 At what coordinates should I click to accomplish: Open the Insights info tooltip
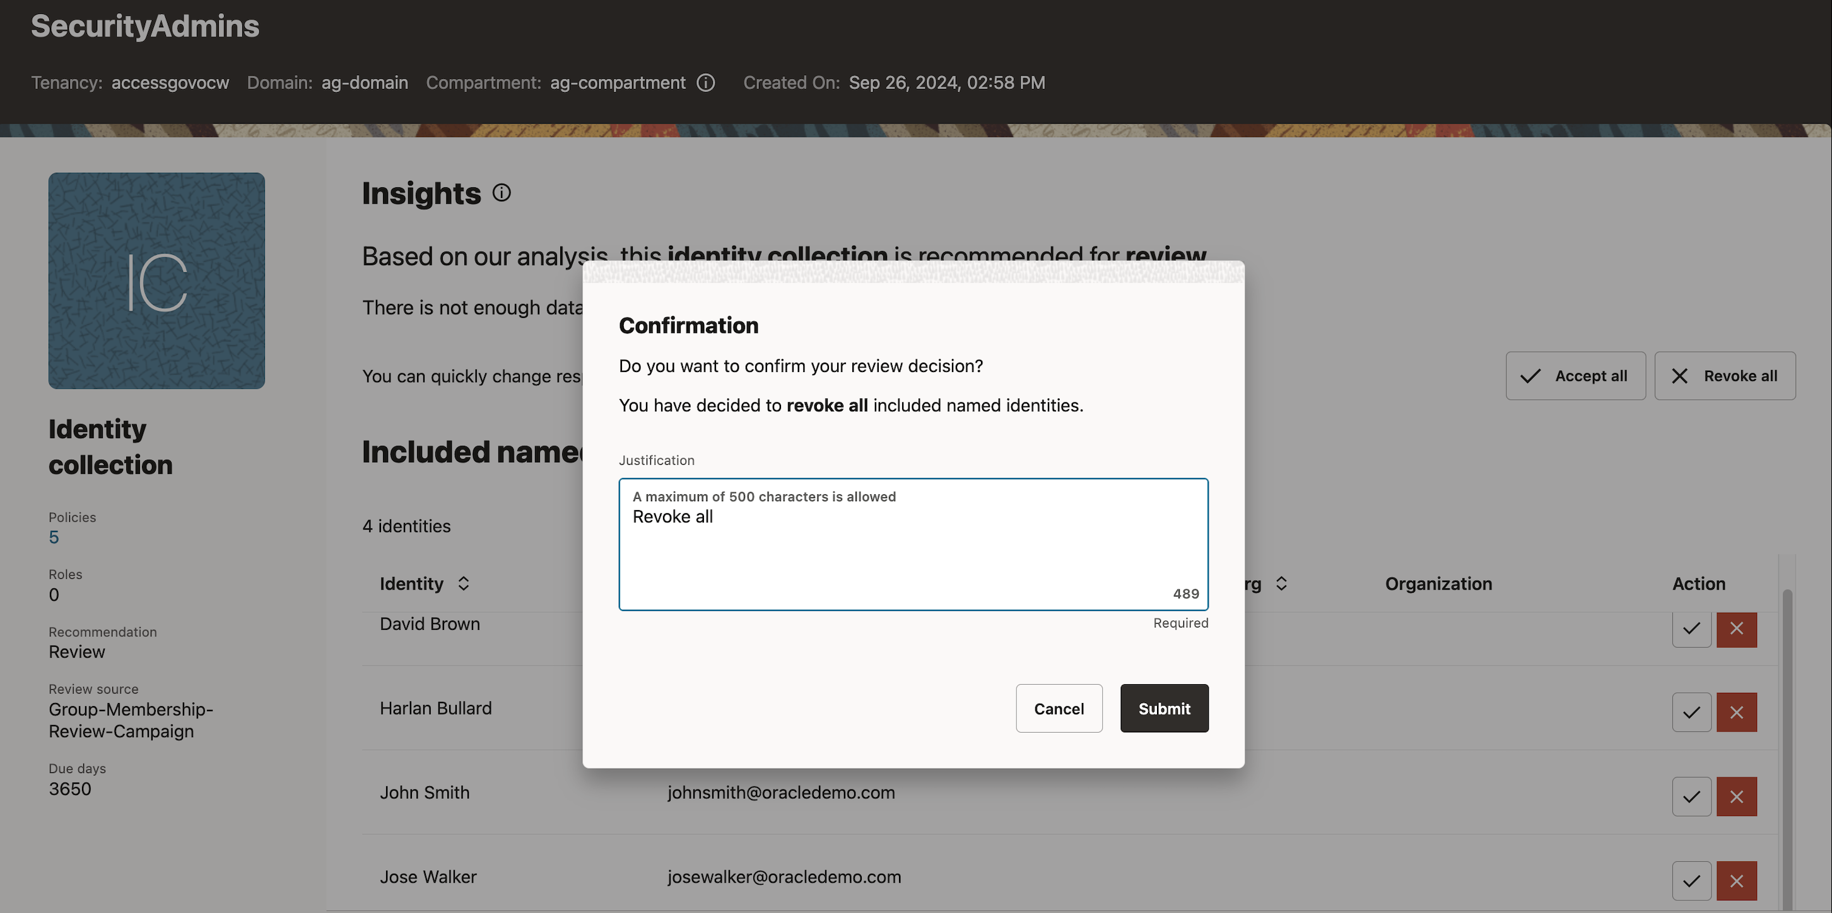click(502, 193)
